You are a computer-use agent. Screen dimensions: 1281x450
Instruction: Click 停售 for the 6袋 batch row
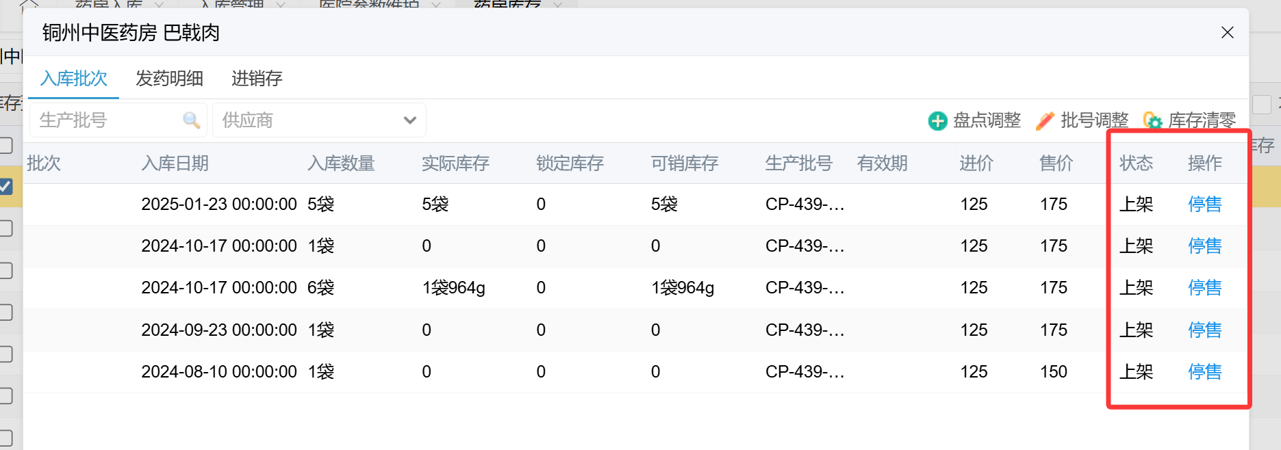point(1204,288)
